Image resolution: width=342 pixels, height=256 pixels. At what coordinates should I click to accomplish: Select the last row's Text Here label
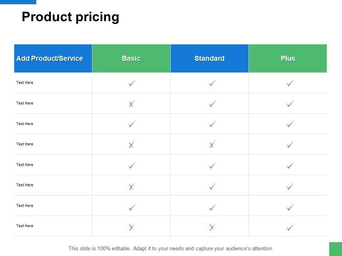25,226
